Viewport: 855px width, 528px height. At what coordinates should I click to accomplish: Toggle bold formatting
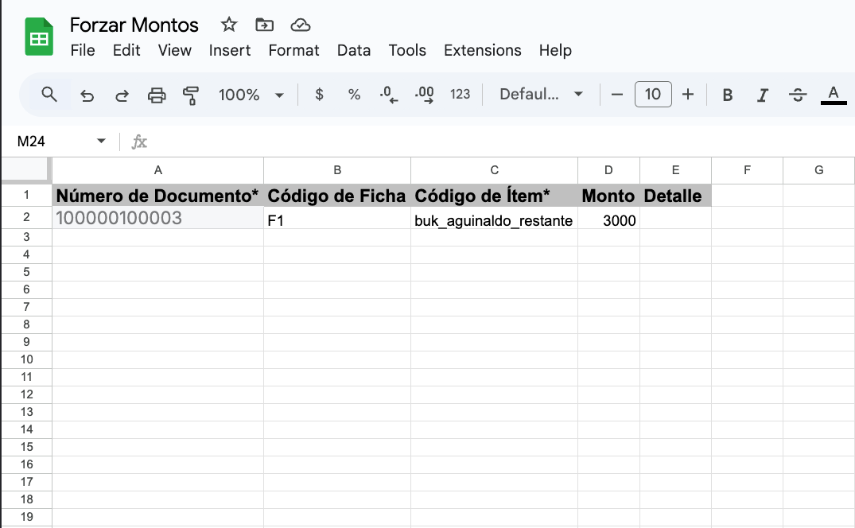click(727, 95)
